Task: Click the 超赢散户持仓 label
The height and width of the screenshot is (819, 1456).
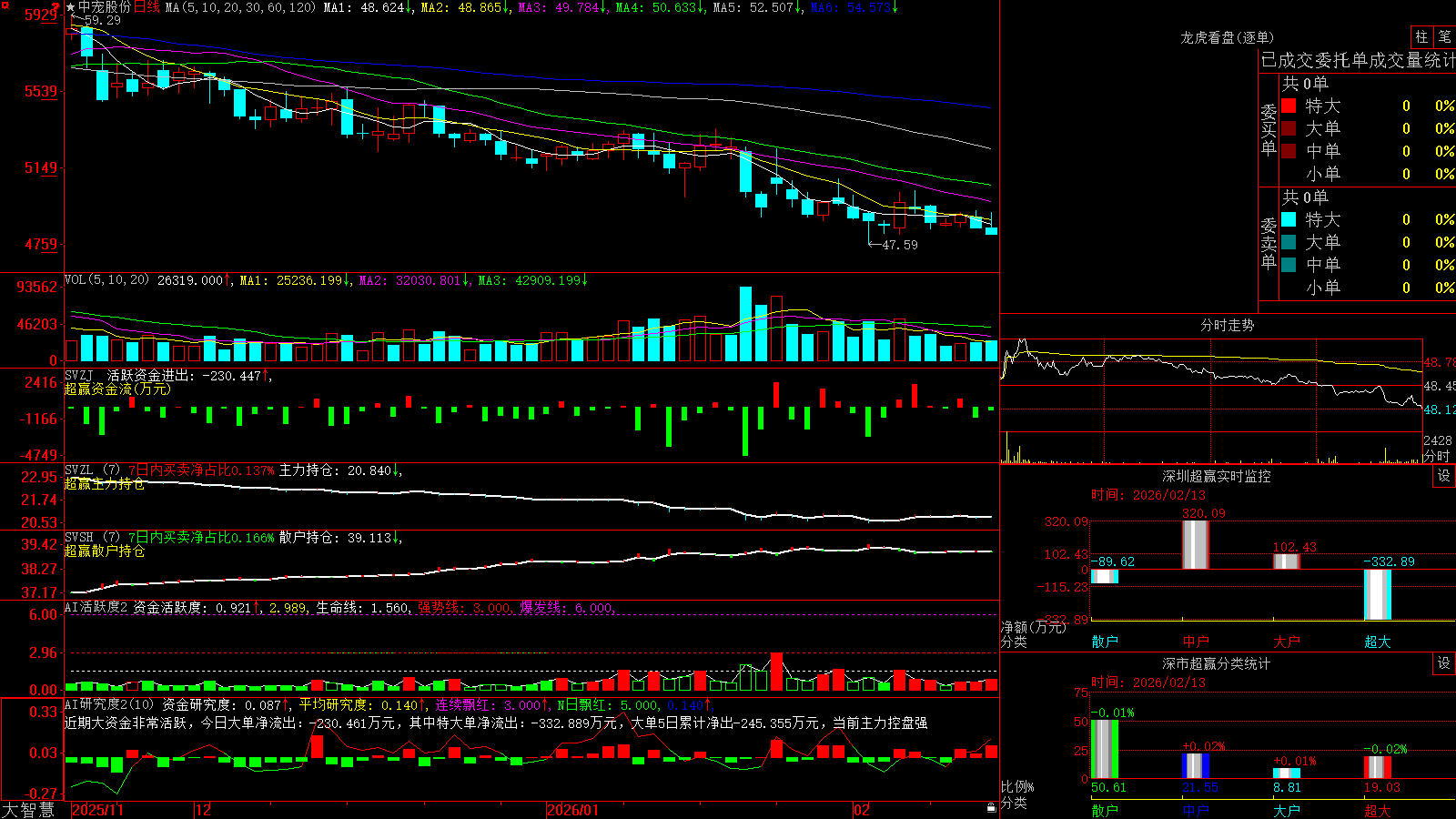Action: [x=105, y=551]
